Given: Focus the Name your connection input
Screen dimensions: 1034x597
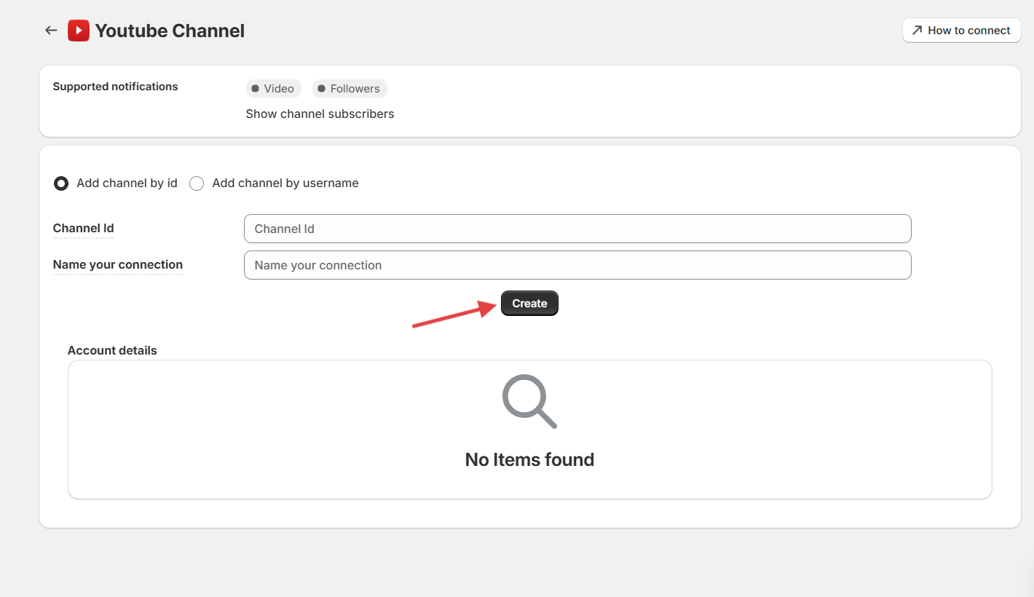Looking at the screenshot, I should click(577, 265).
